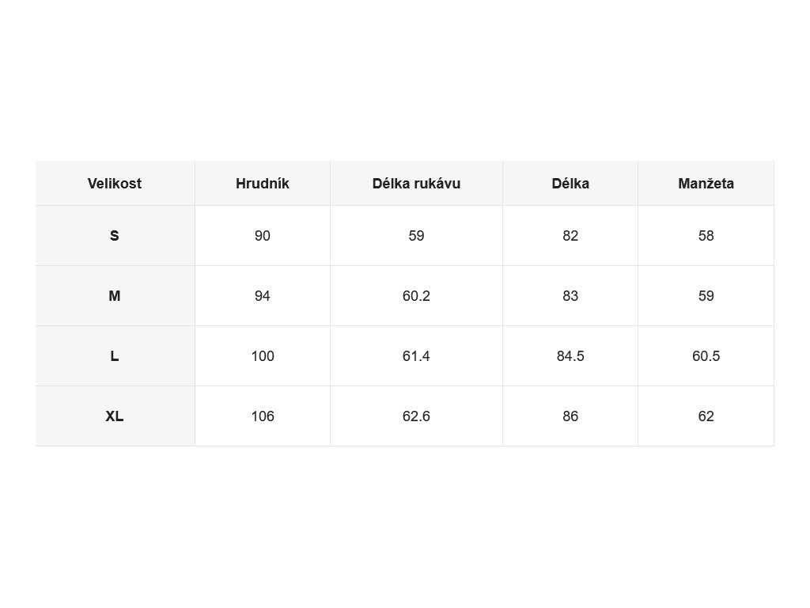Click chest value 90 for size S
The width and height of the screenshot is (810, 608).
[x=263, y=236]
